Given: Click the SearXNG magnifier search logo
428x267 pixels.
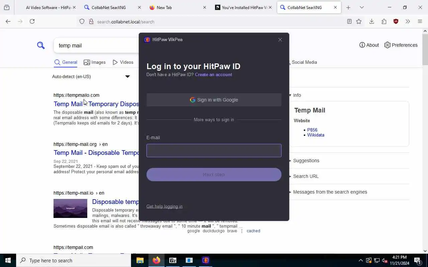Looking at the screenshot, I should 41,45.
